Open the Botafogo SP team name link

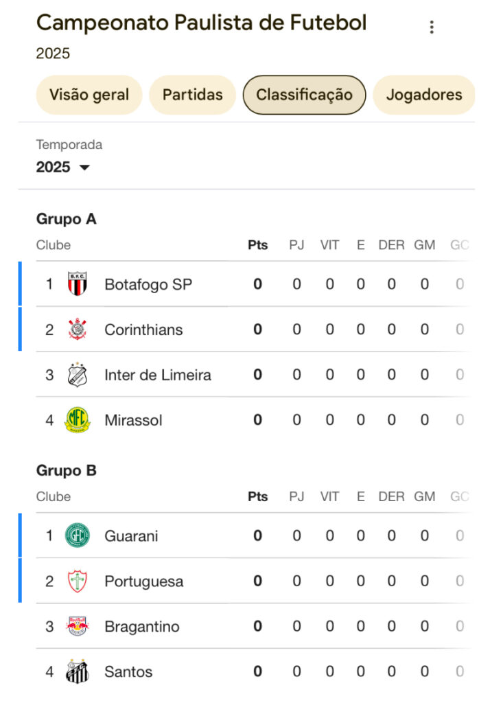[148, 284]
